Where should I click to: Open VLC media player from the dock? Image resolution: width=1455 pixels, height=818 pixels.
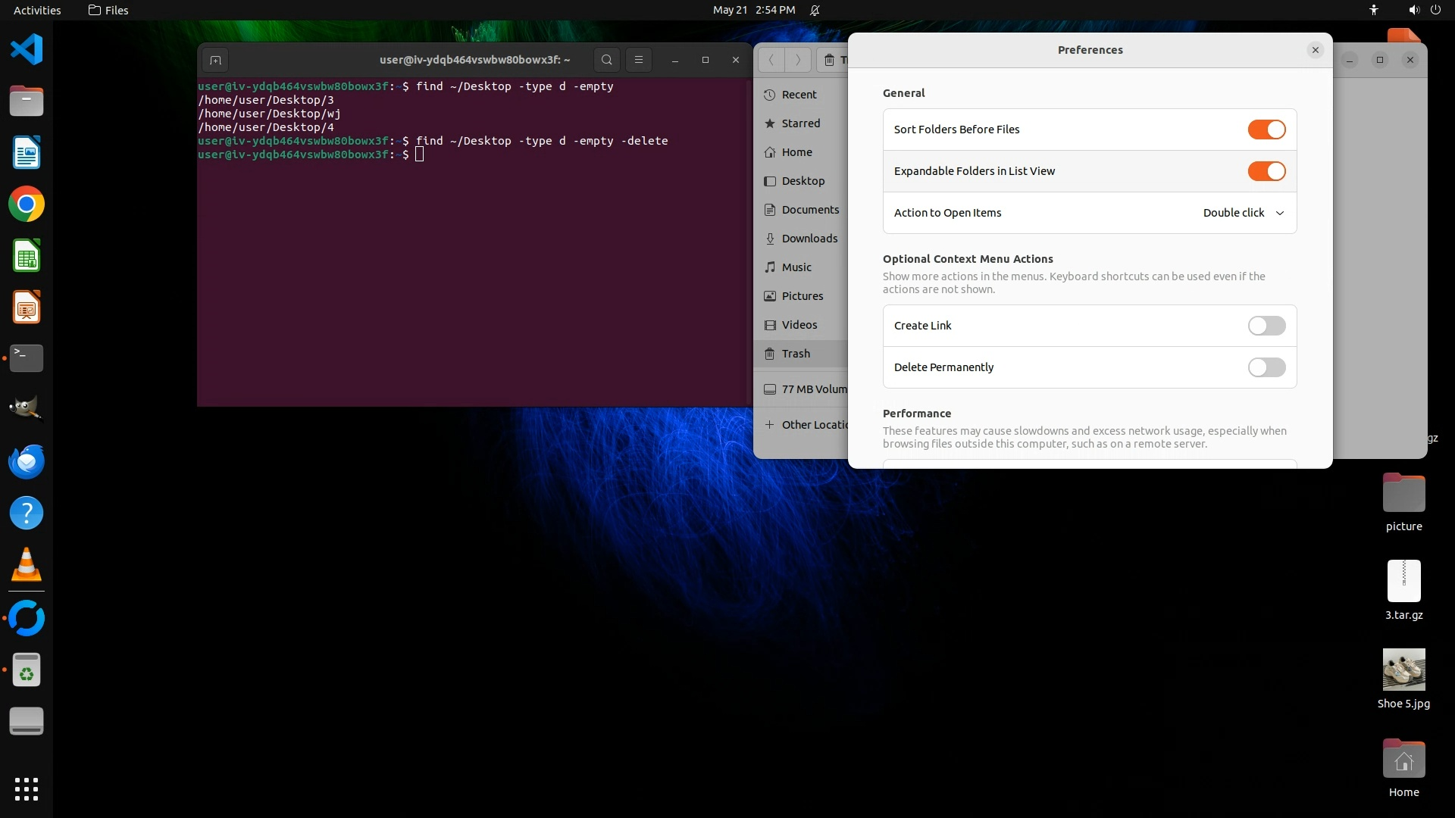(27, 565)
